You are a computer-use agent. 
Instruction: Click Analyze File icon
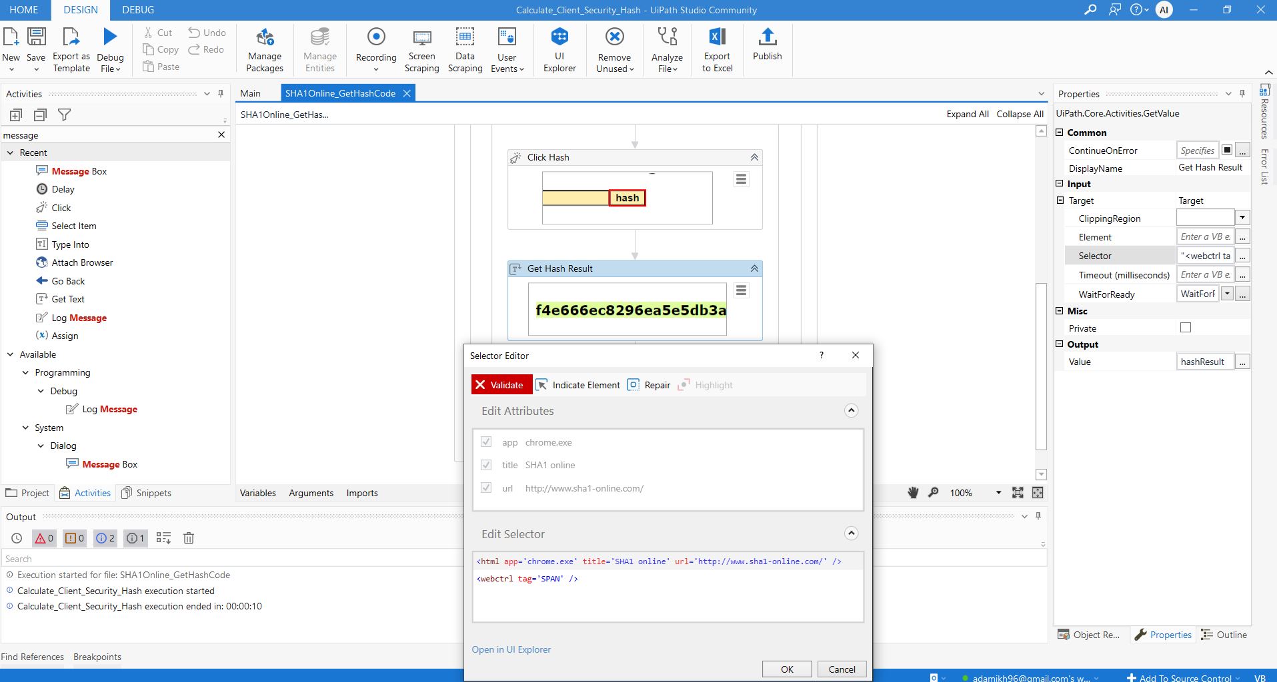667,37
